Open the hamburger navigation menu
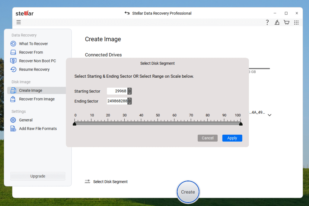 [x=18, y=22]
